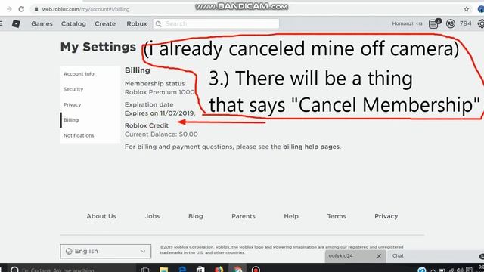Click the Robux currency icon
Viewport: 484px width, 272px height.
pos(451,23)
